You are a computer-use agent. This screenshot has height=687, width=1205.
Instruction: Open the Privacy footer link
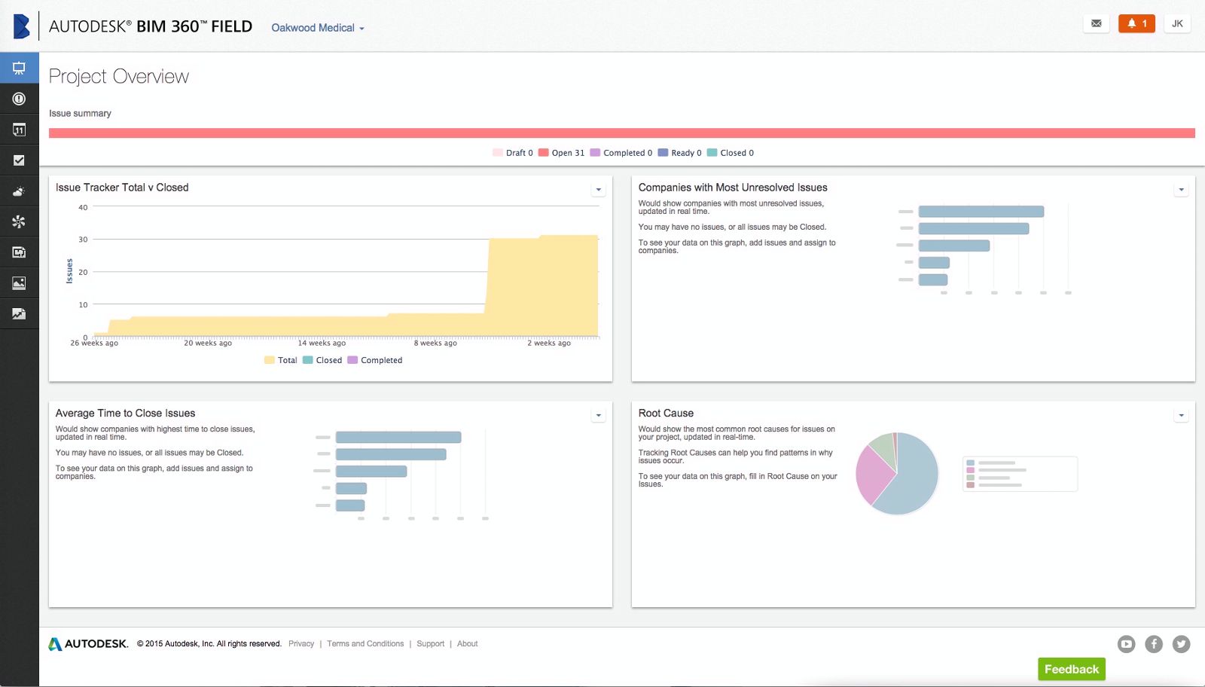click(x=301, y=644)
